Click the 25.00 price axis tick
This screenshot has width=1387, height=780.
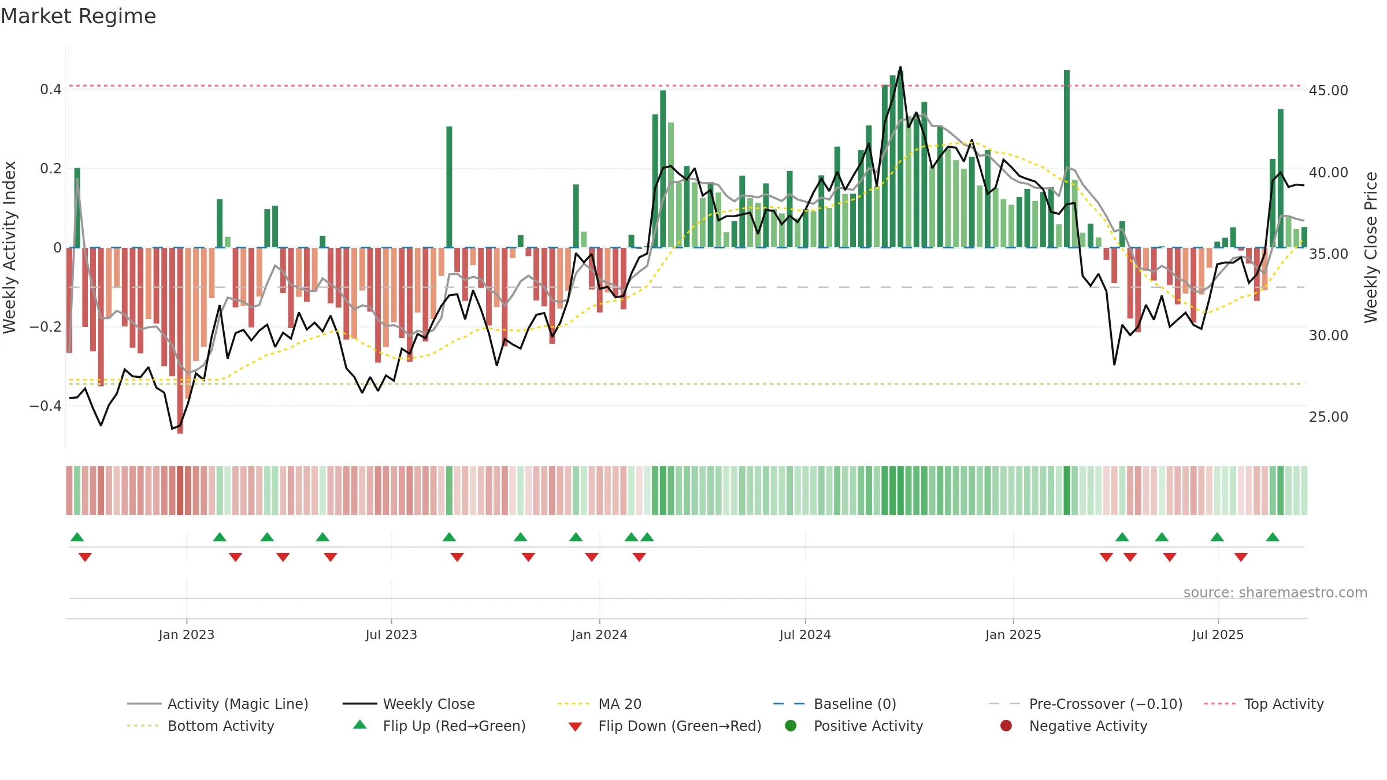[1328, 417]
